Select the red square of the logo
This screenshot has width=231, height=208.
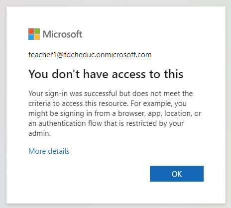(x=31, y=31)
